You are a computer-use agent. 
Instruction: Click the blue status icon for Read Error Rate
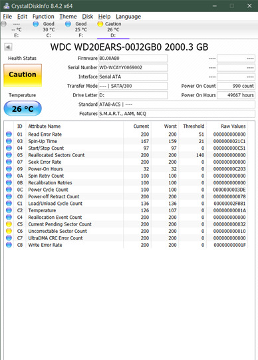9,134
